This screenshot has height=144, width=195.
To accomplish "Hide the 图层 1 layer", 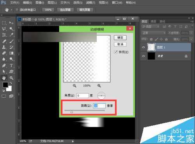I will 144,47.
